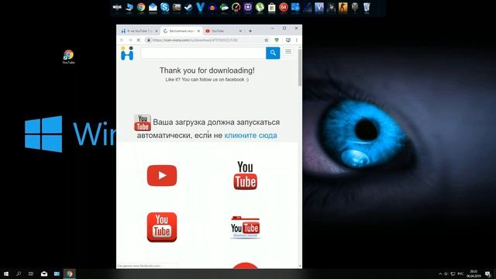Image resolution: width=496 pixels, height=279 pixels.
Task: Bookmark this page with the star icon
Action: click(x=267, y=40)
